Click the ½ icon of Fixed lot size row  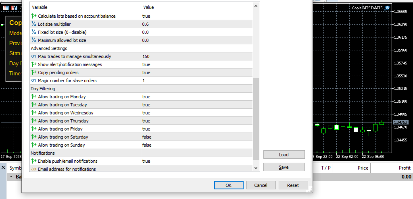pyautogui.click(x=34, y=32)
